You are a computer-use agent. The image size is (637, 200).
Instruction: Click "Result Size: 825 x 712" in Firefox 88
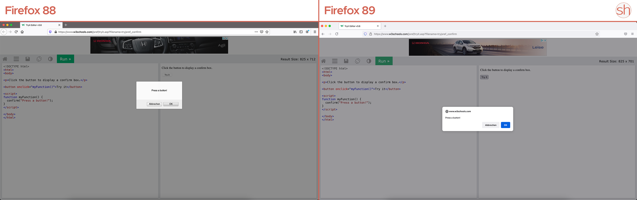pyautogui.click(x=298, y=59)
